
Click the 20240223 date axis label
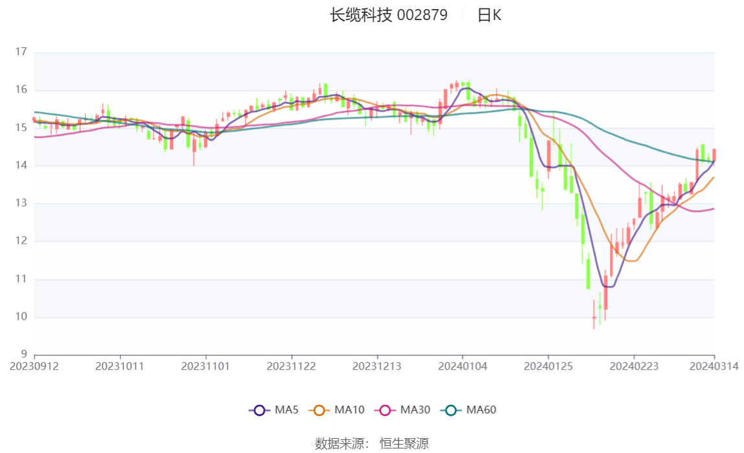click(634, 367)
